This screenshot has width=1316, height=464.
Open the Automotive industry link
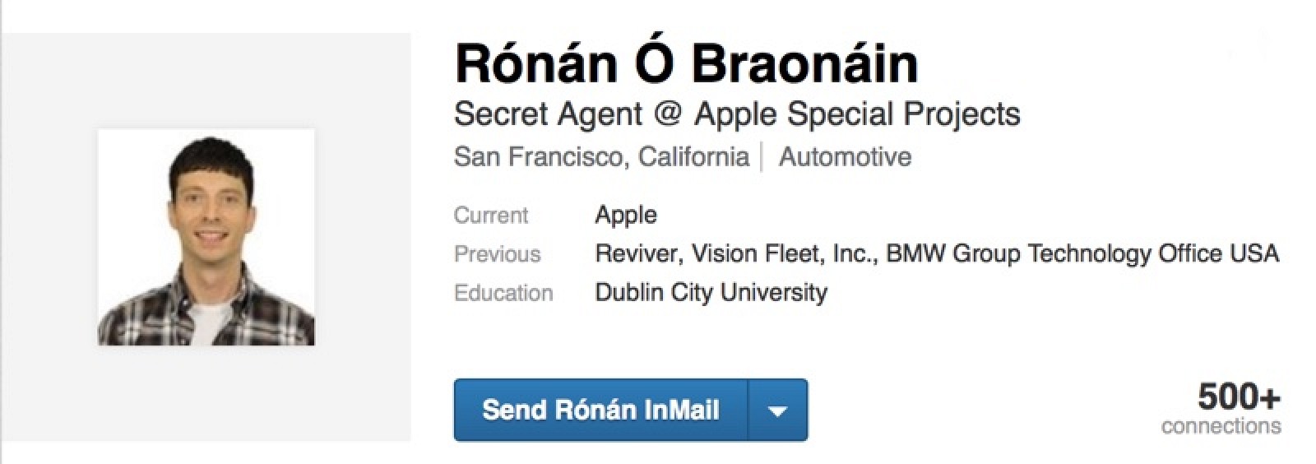pos(845,156)
